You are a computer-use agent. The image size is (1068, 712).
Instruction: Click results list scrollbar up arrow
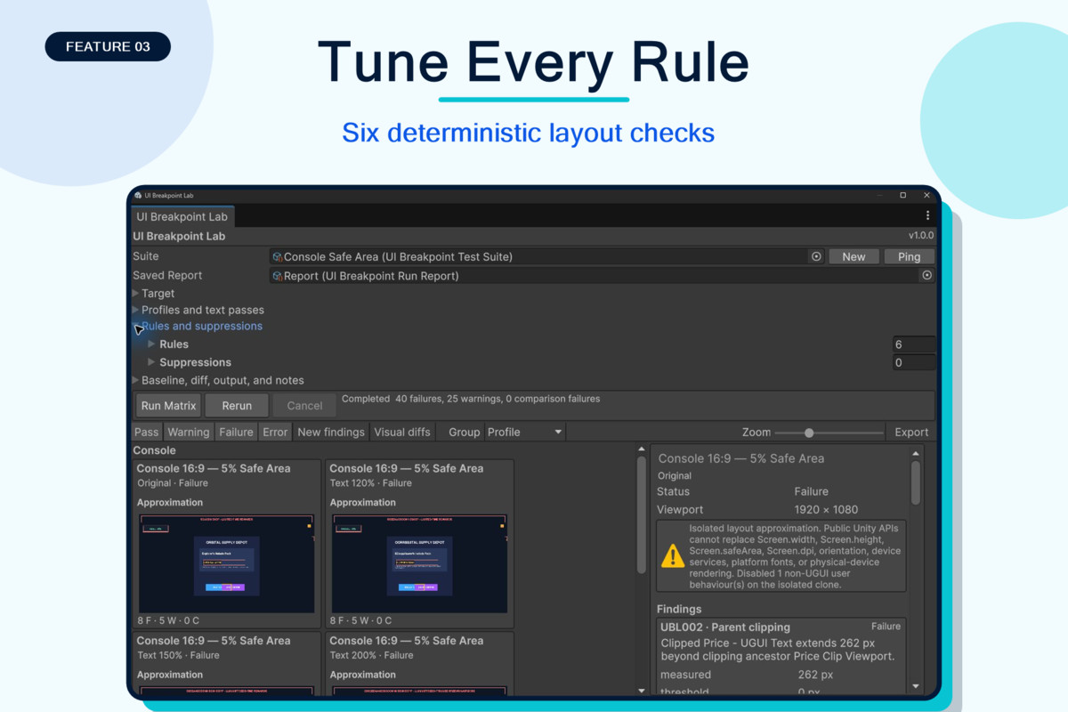coord(642,449)
